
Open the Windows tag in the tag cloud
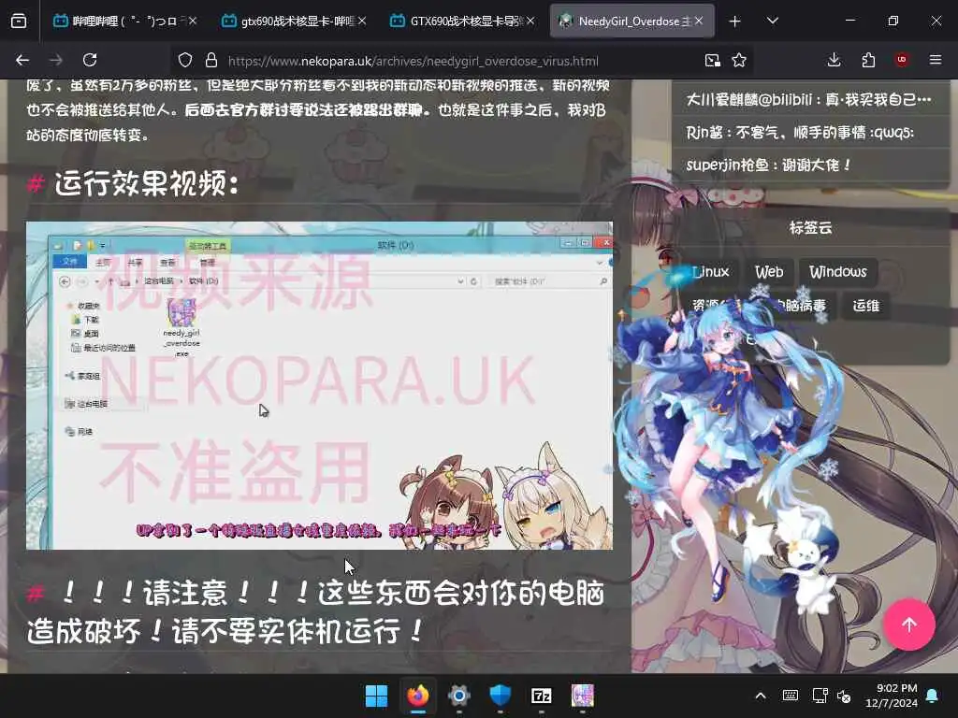pos(837,272)
